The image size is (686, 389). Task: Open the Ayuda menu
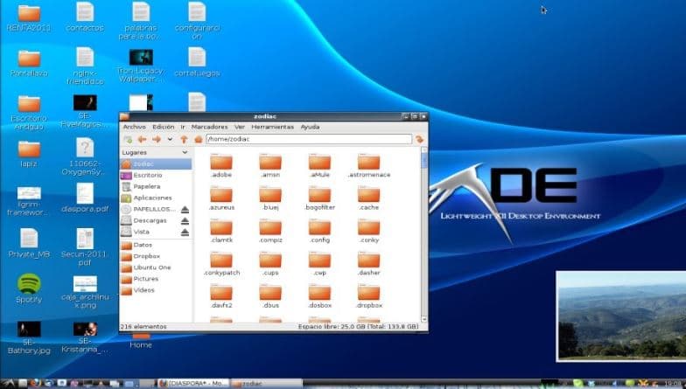click(x=310, y=127)
